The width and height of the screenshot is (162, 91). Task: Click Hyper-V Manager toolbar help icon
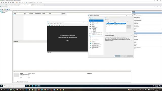pyautogui.click(x=8, y=9)
